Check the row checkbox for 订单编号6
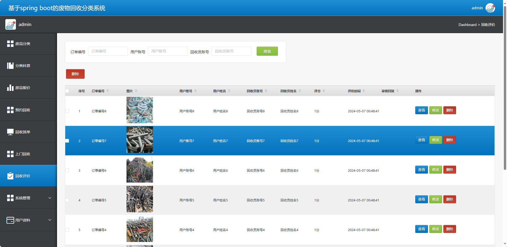 point(67,170)
